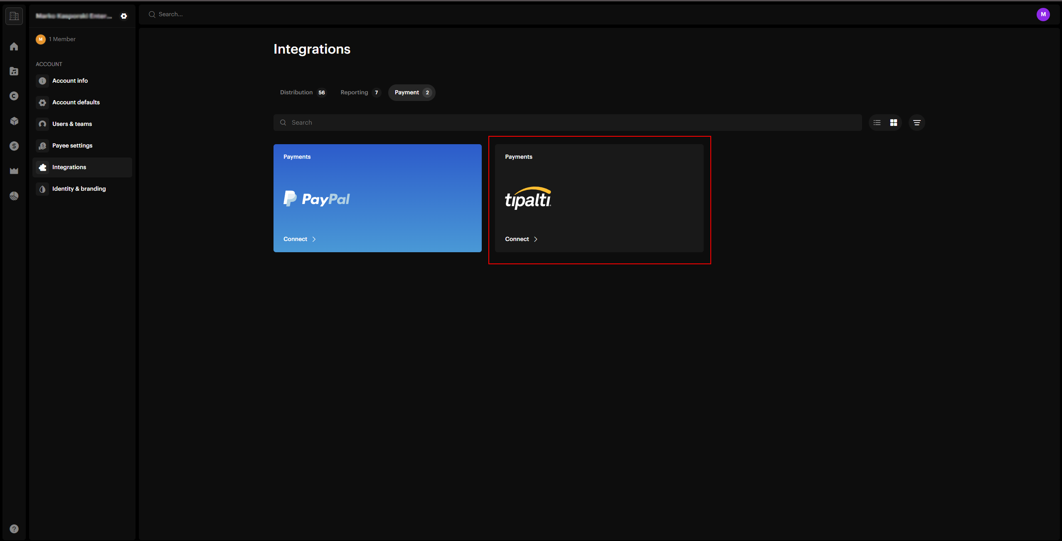The height and width of the screenshot is (541, 1062).
Task: Click the Account defaults gear icon
Action: pos(42,102)
